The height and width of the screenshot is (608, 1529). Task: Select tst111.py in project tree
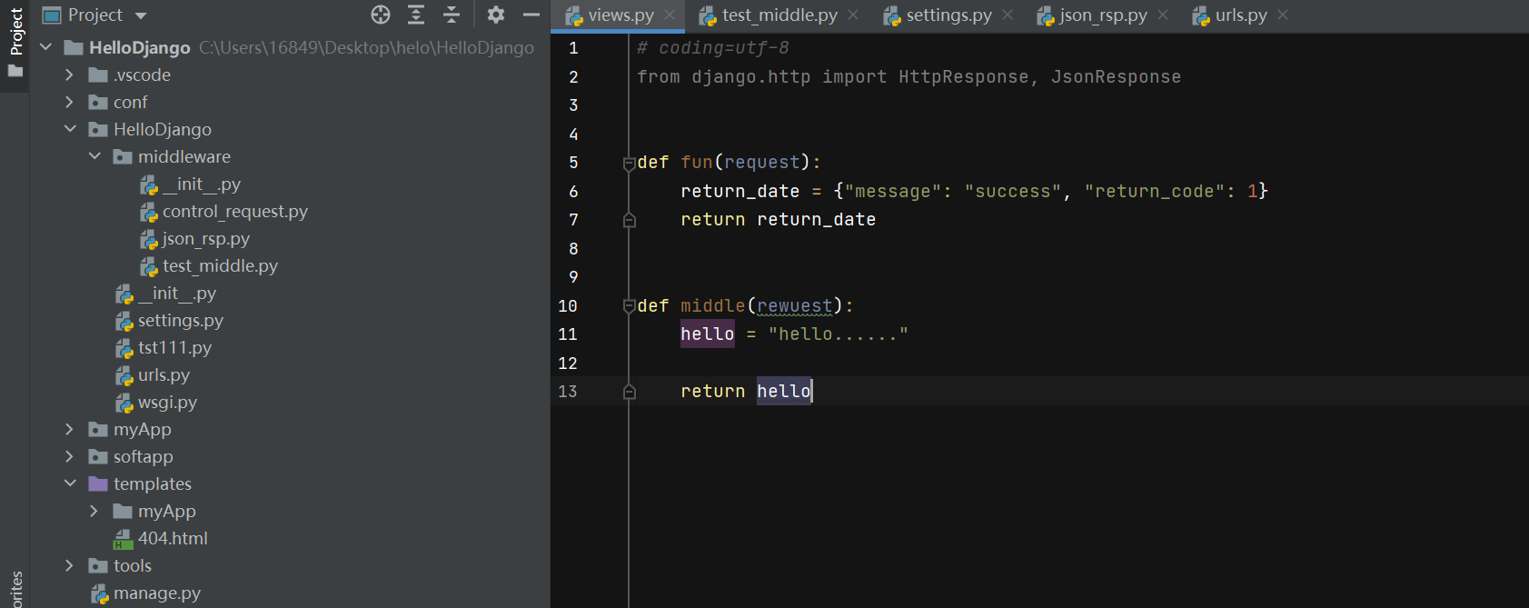click(175, 347)
